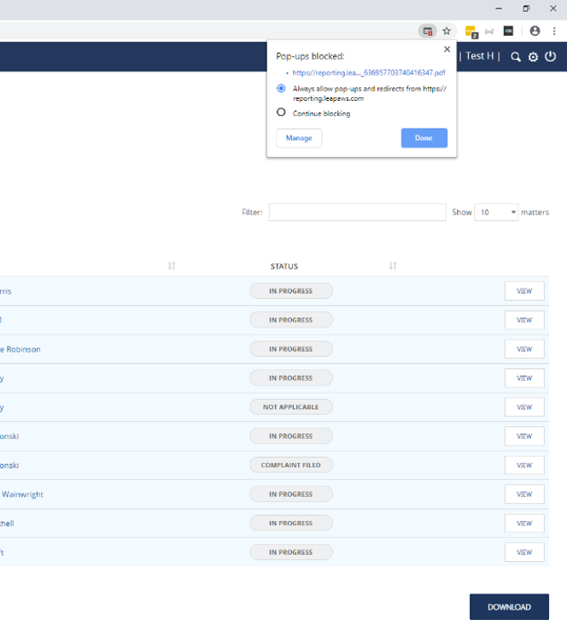Viewport: 567px width, 626px height.
Task: Click the power logout icon in the header
Action: (x=550, y=56)
